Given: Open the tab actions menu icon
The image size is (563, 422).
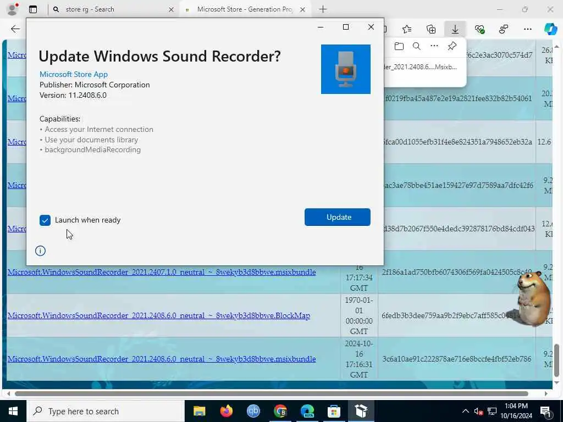Looking at the screenshot, I should [x=32, y=9].
